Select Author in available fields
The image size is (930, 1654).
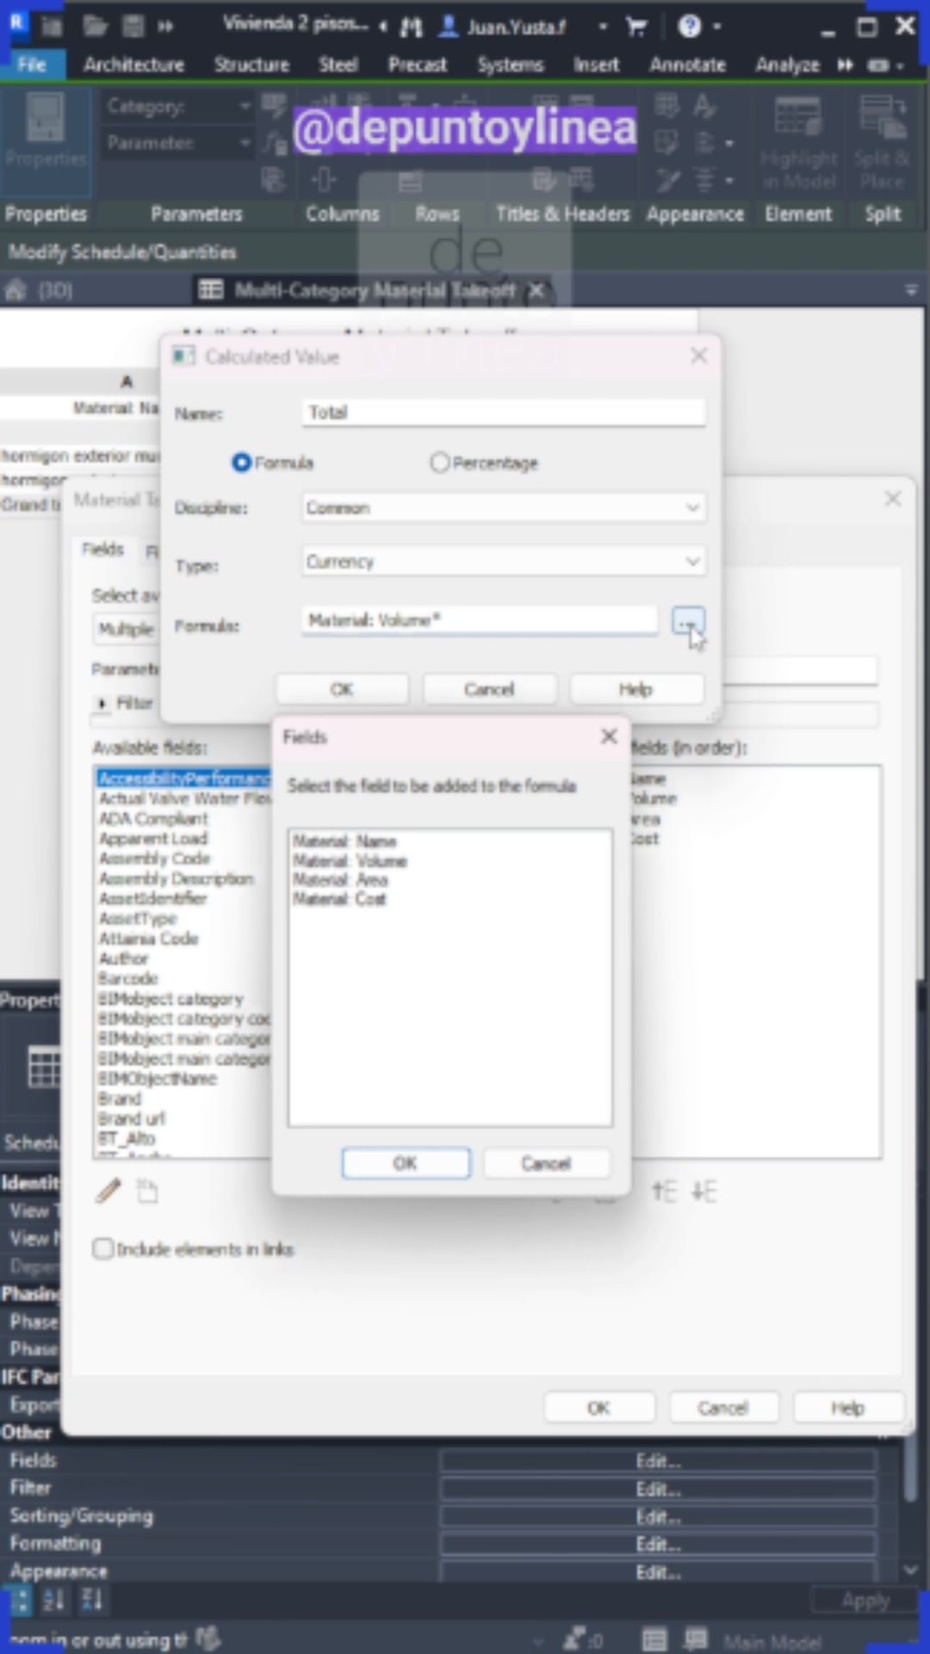[x=123, y=958]
